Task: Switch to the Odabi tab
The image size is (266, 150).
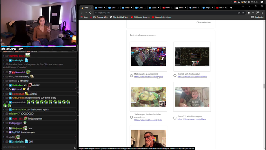Action: click(x=140, y=8)
